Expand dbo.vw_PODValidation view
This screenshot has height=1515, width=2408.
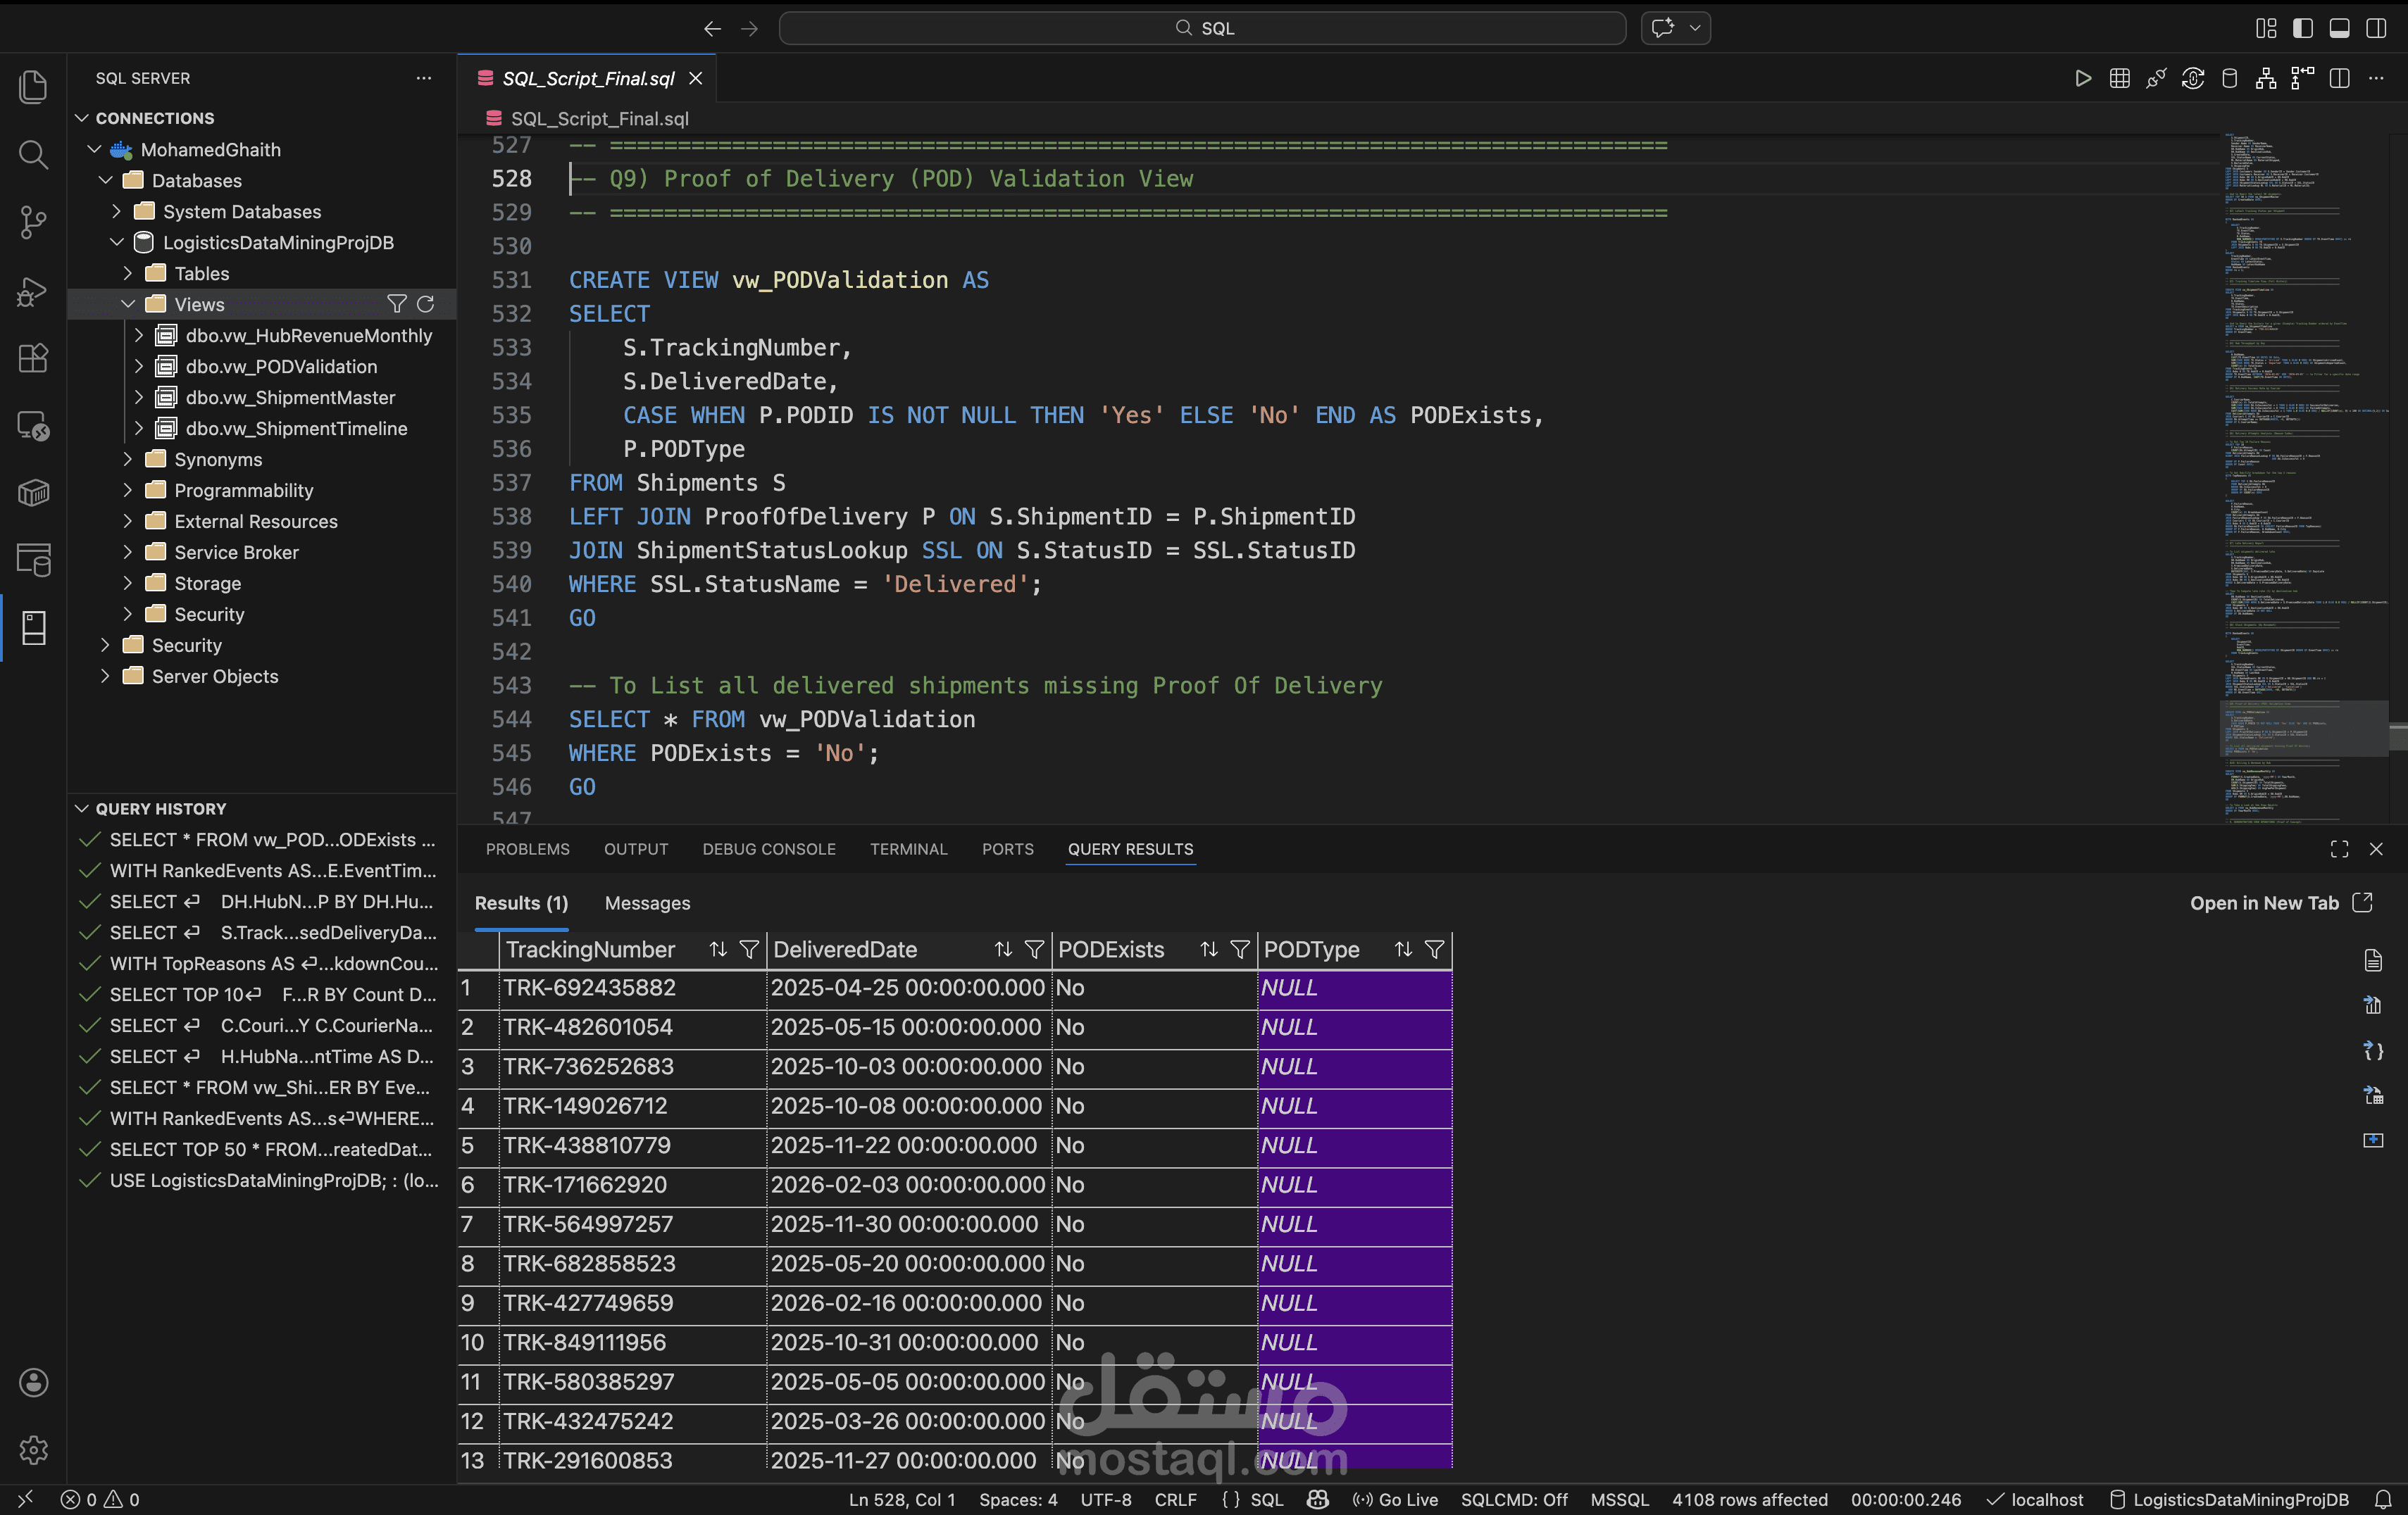pos(139,366)
